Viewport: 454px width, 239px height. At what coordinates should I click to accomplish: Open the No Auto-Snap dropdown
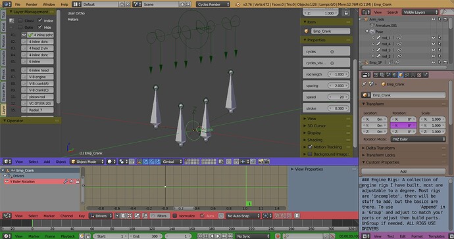(243, 215)
